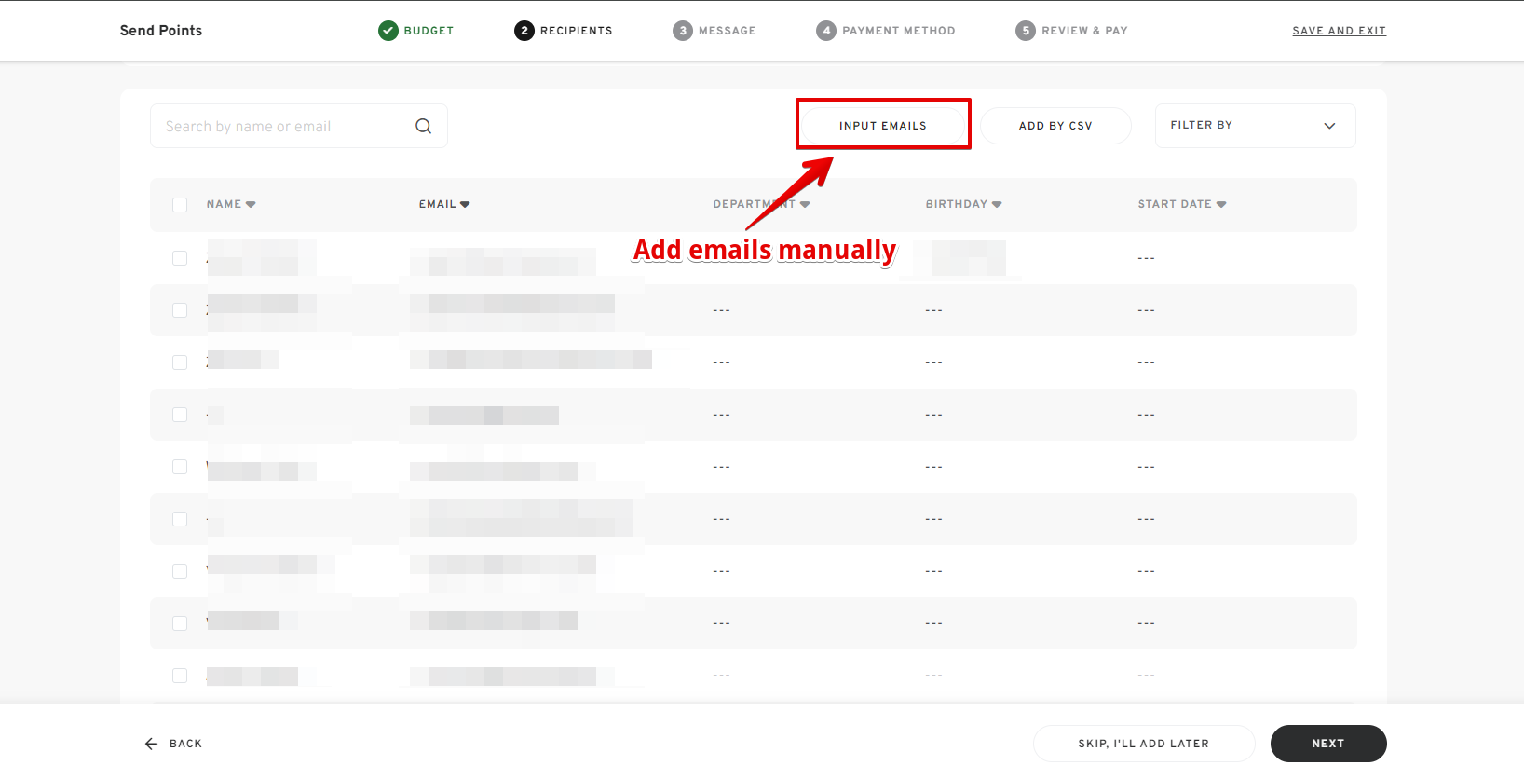Click the Add by CSV button
The width and height of the screenshot is (1524, 779).
(x=1055, y=126)
